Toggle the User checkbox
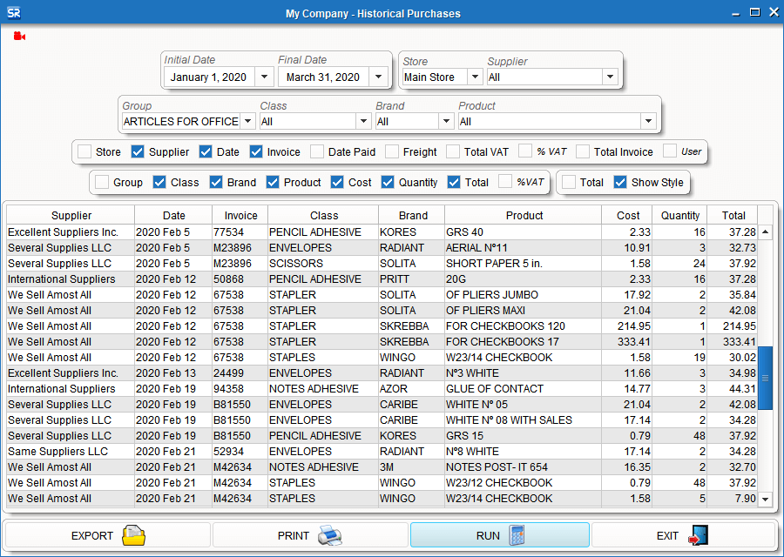Viewport: 784px width, 557px height. click(670, 151)
